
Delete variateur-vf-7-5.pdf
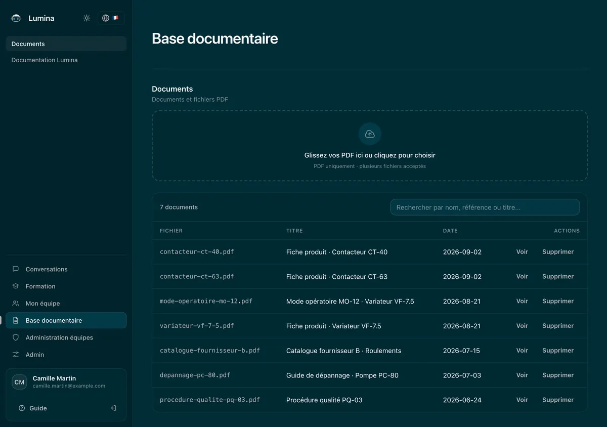click(x=558, y=326)
